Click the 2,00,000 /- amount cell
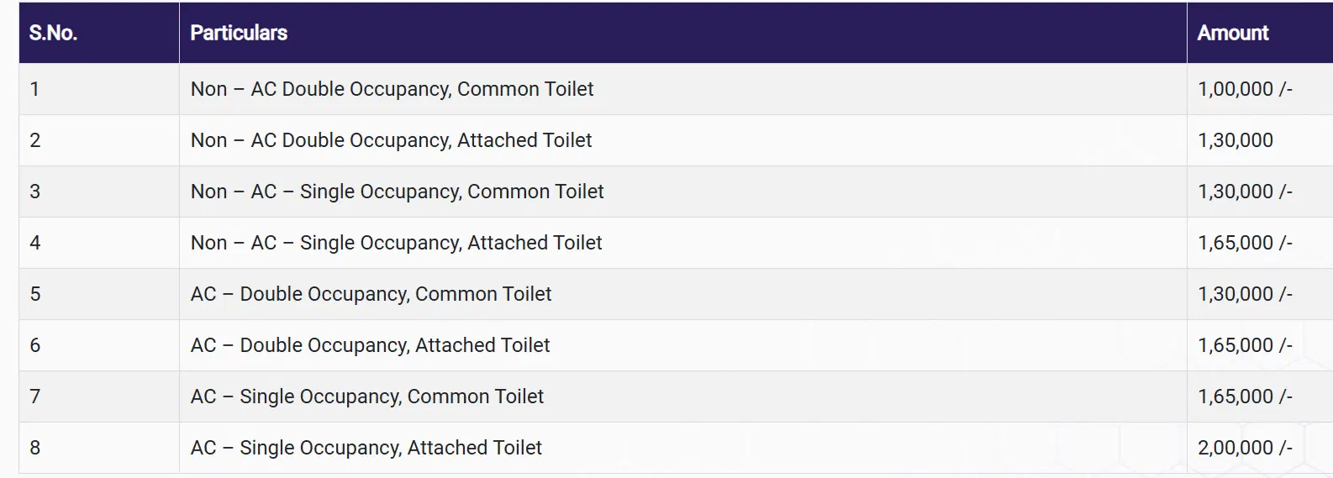1333x478 pixels. [1244, 448]
